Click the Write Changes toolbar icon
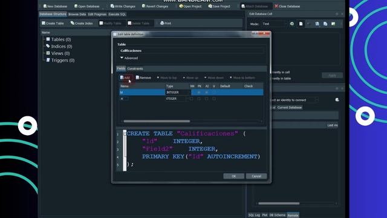This screenshot has height=218, width=387. pyautogui.click(x=112, y=6)
